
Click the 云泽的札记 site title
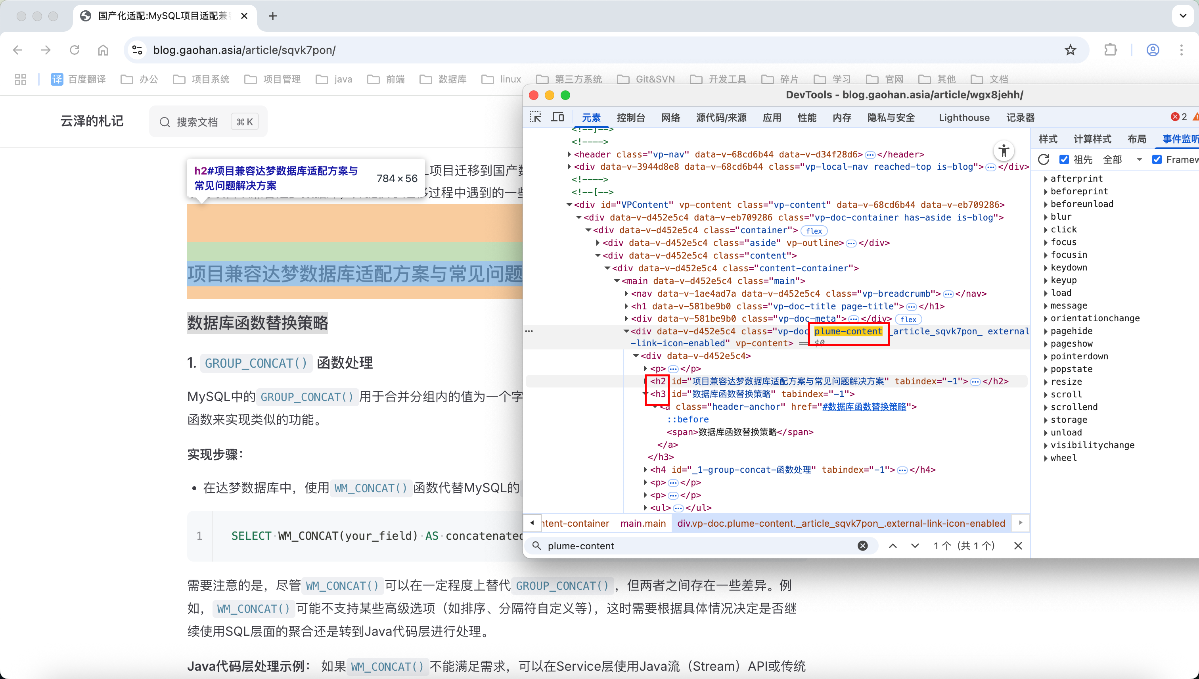92,121
